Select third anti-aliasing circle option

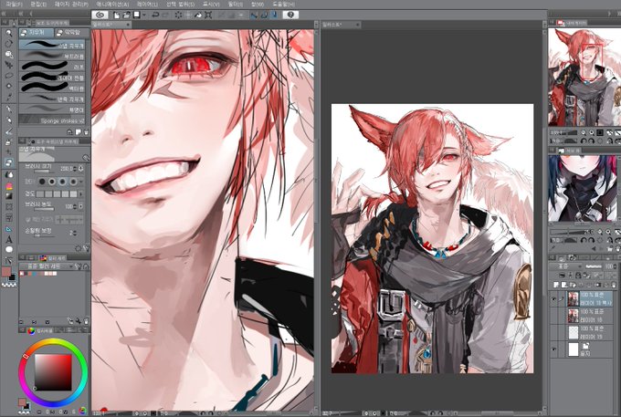[63, 182]
